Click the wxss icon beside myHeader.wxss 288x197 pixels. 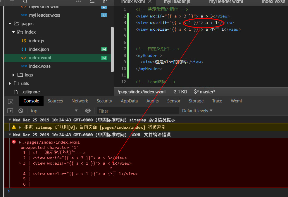pyautogui.click(x=24, y=15)
